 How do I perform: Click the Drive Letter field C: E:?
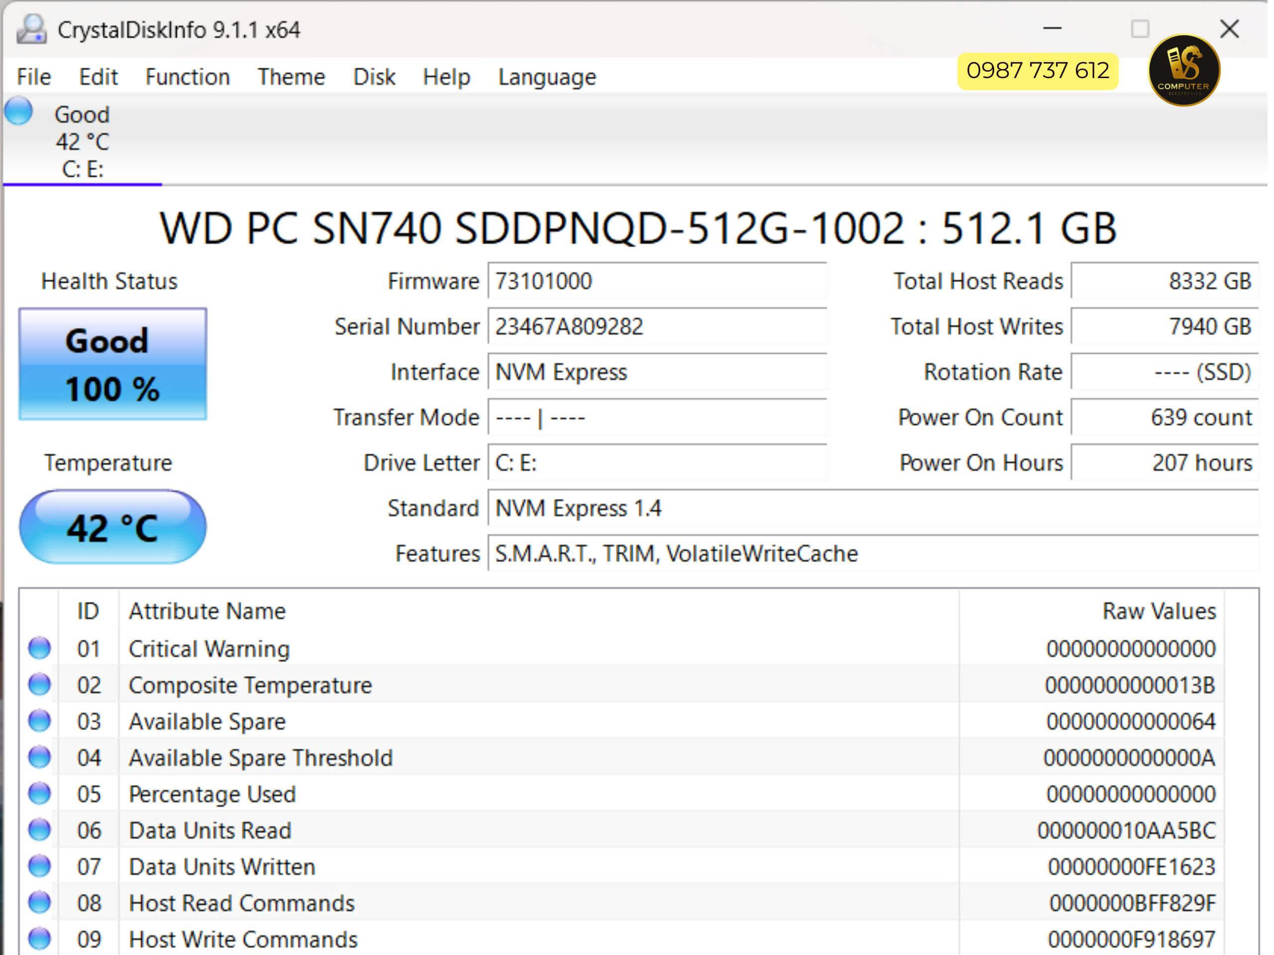[x=657, y=463]
